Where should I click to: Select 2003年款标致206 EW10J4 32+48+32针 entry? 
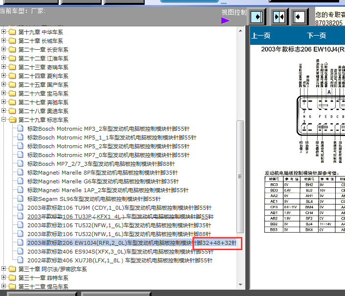(x=131, y=243)
